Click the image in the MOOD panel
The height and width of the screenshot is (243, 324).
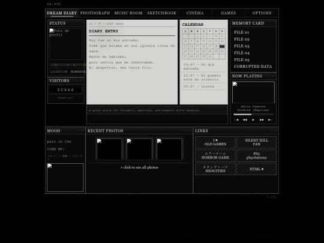[x=65, y=178]
